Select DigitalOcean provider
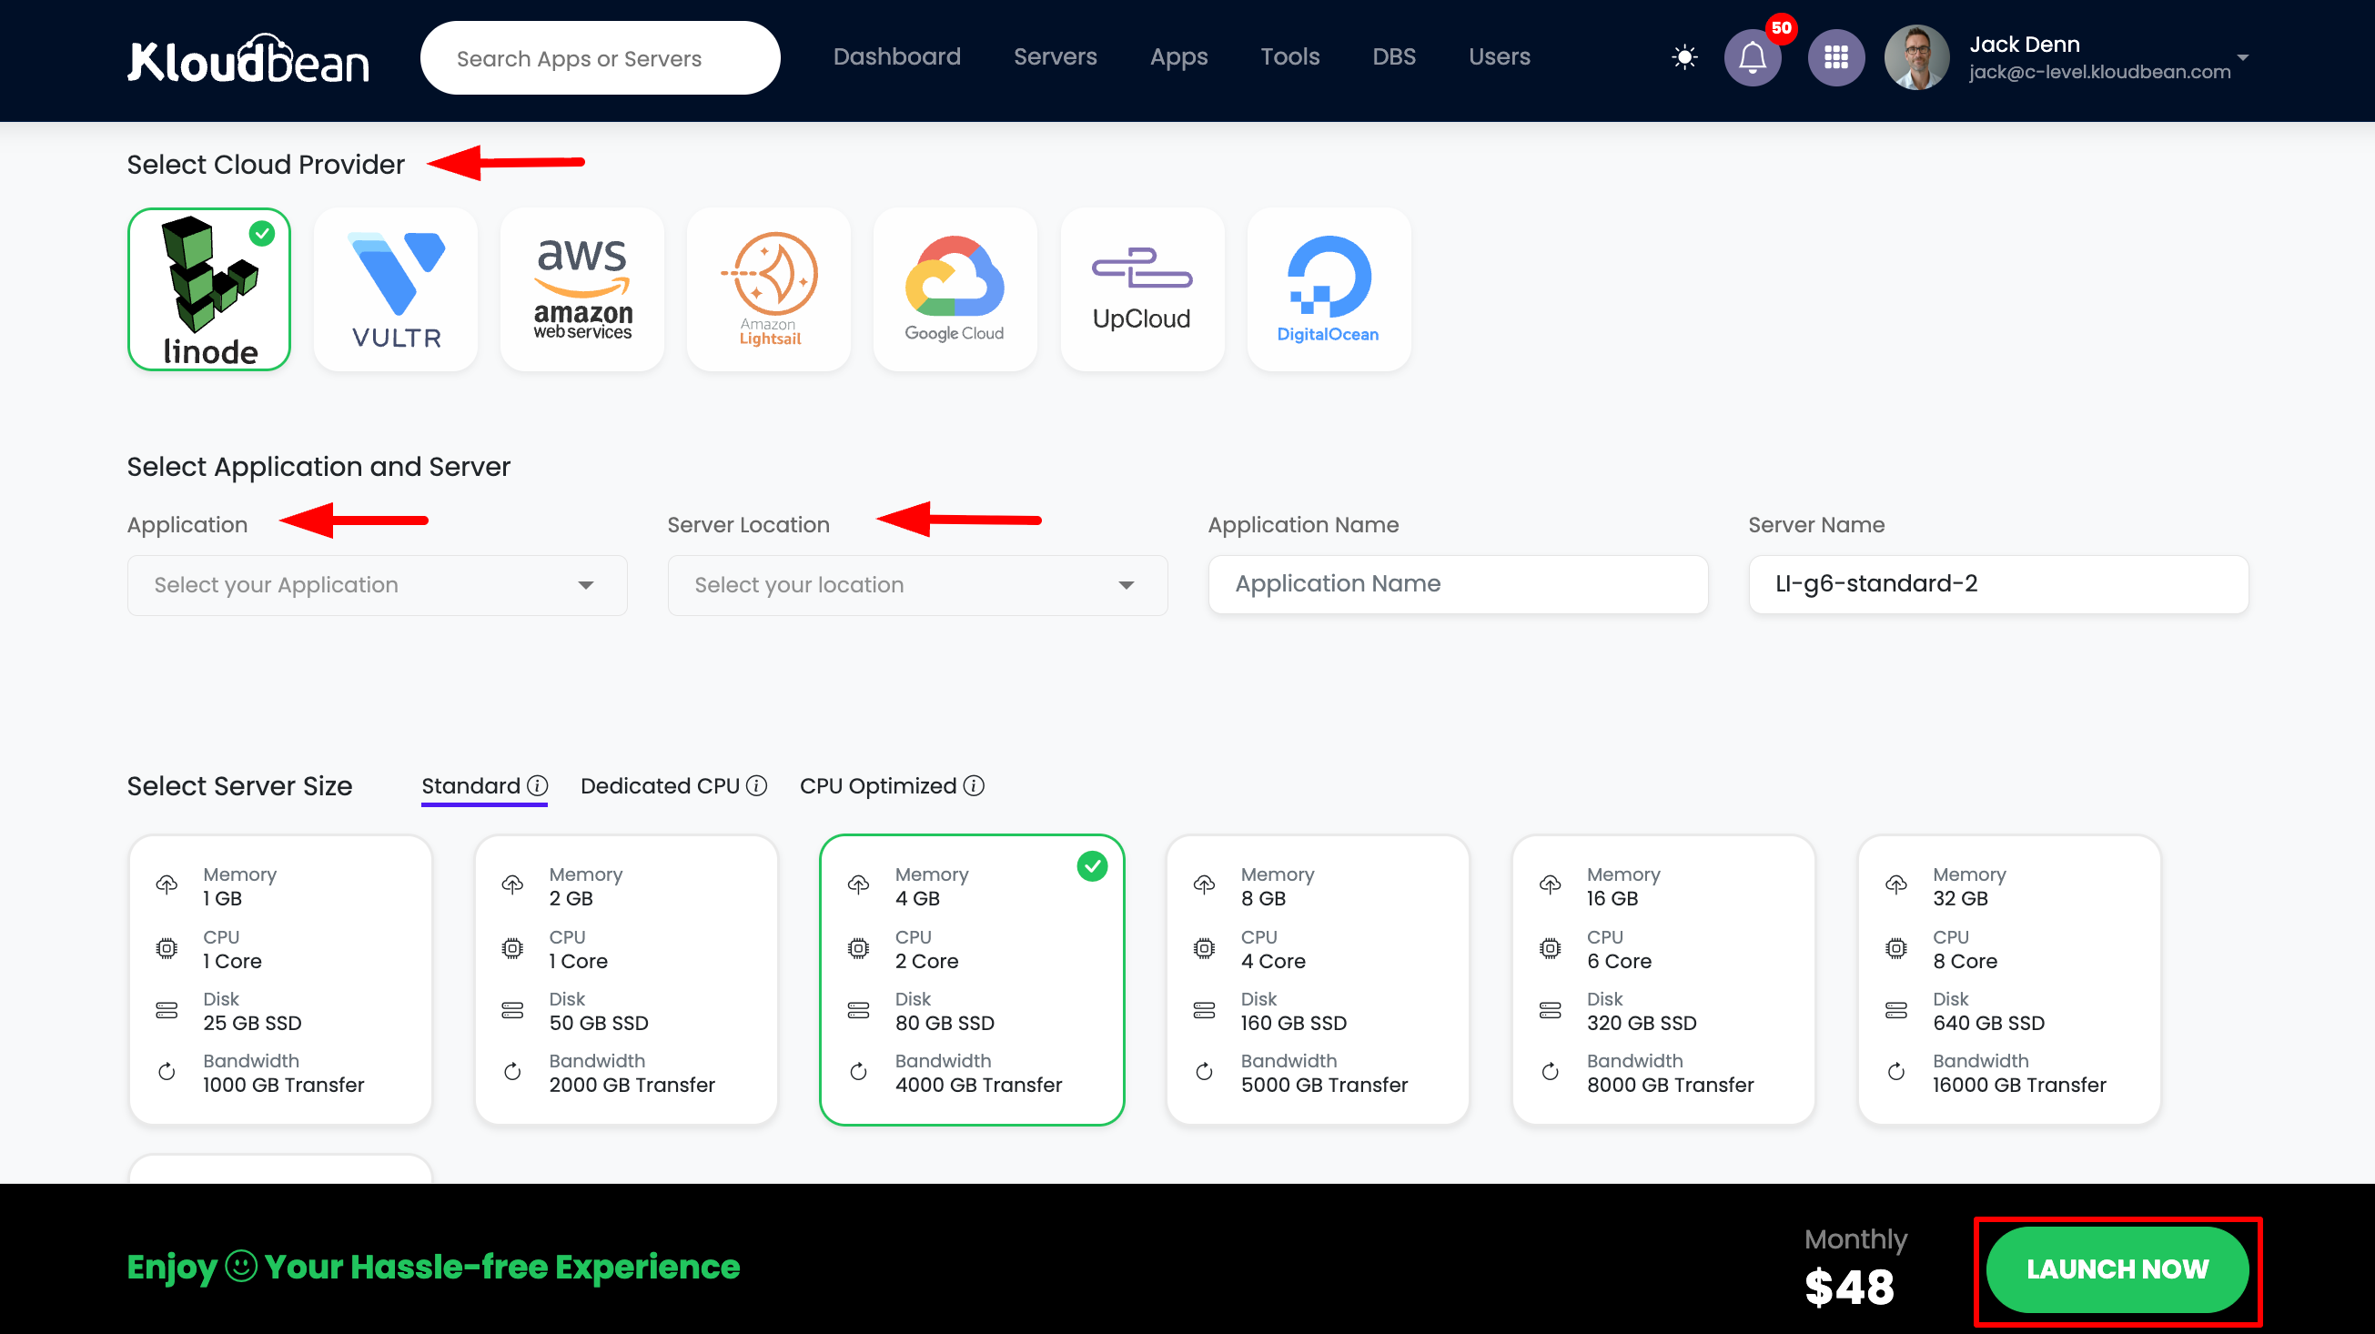This screenshot has height=1334, width=2375. [1329, 289]
